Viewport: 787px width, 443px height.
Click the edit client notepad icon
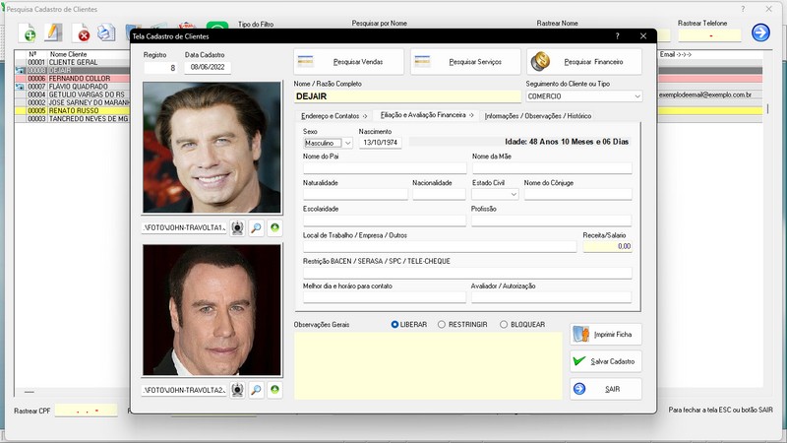tap(54, 34)
